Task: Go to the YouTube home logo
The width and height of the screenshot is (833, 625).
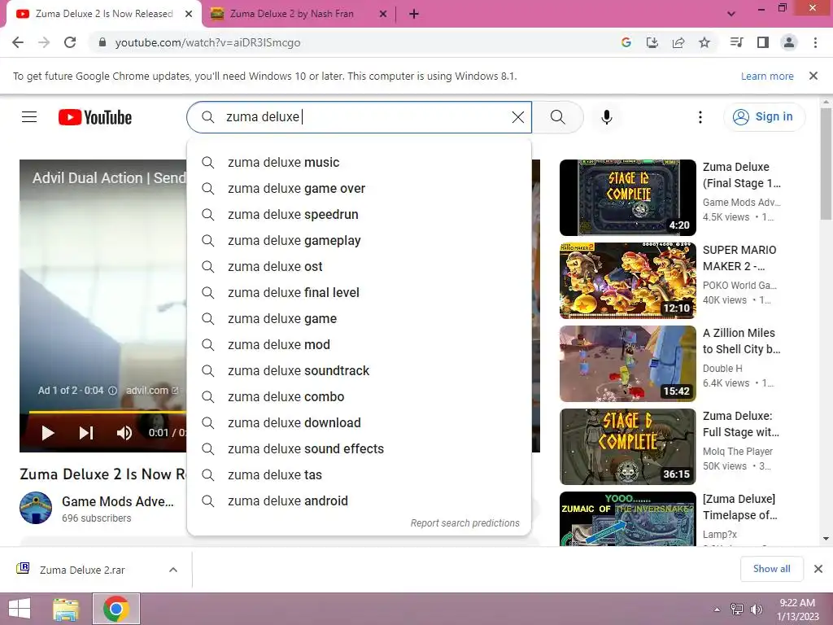Action: pyautogui.click(x=95, y=117)
